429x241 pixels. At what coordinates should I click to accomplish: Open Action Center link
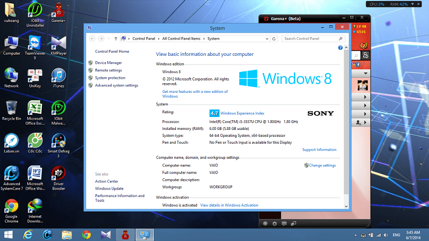coord(106,181)
